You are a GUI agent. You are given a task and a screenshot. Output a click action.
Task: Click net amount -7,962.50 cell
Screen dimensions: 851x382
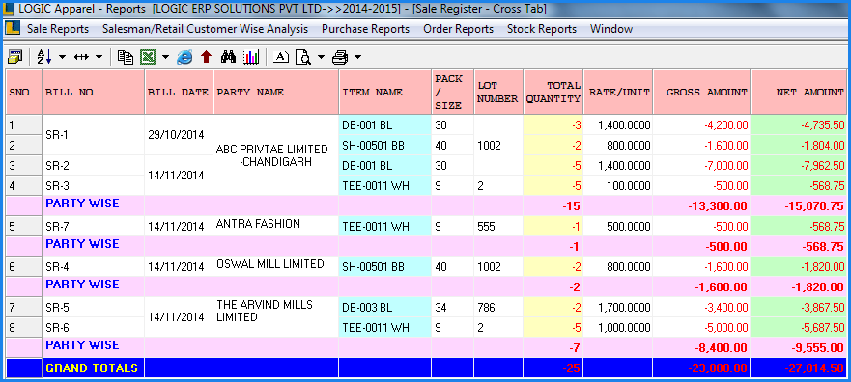(x=798, y=165)
